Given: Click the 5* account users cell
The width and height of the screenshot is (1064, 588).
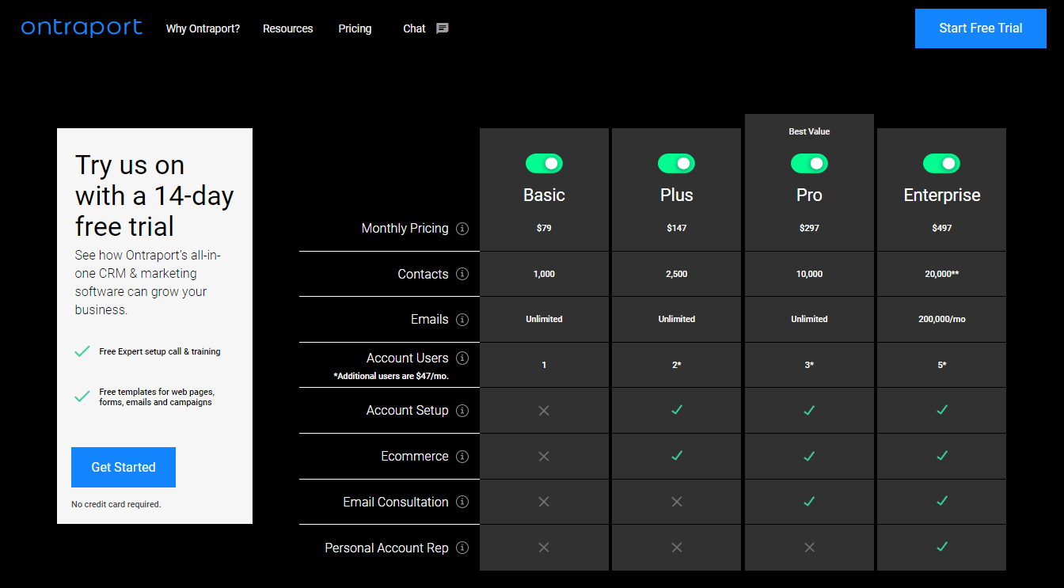Looking at the screenshot, I should coord(941,365).
